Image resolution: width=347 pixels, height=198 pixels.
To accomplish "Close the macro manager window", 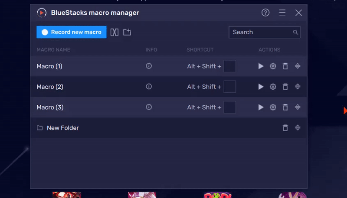I will click(298, 13).
